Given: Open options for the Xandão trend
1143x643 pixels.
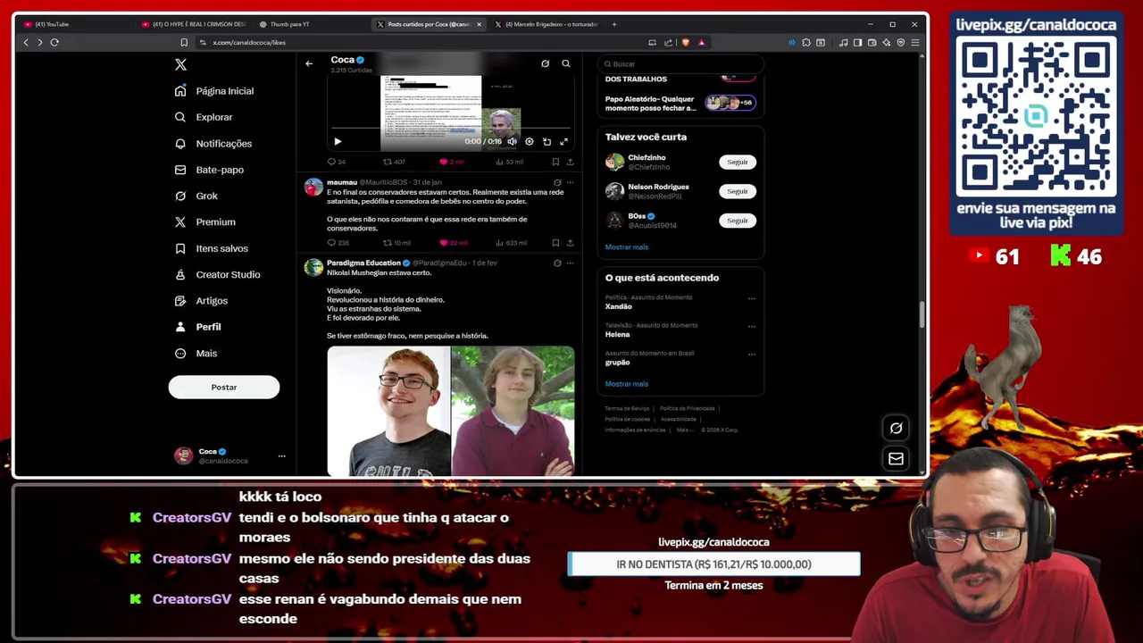Looking at the screenshot, I should coord(751,298).
